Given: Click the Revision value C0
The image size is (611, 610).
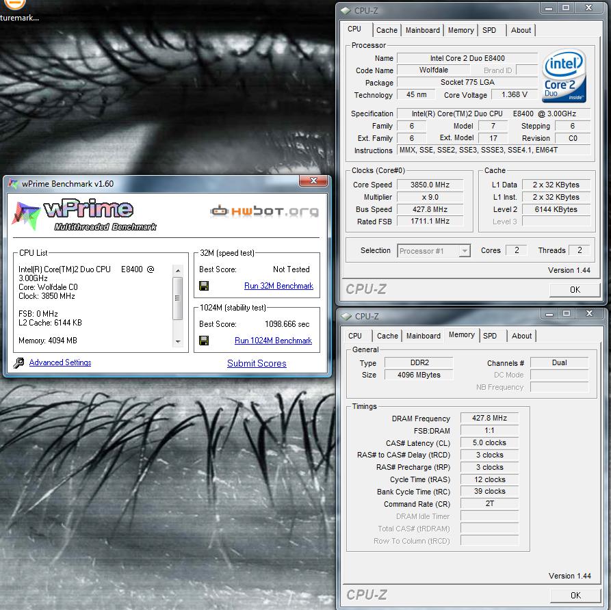Looking at the screenshot, I should 573,138.
